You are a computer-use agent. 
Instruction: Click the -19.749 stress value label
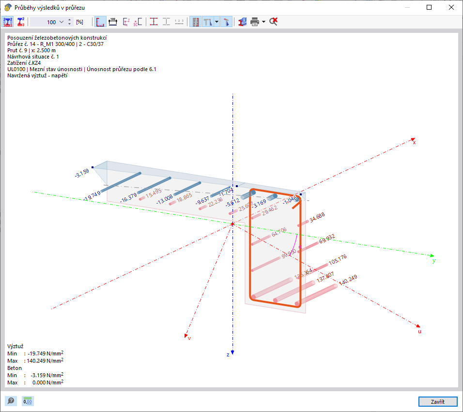point(92,196)
